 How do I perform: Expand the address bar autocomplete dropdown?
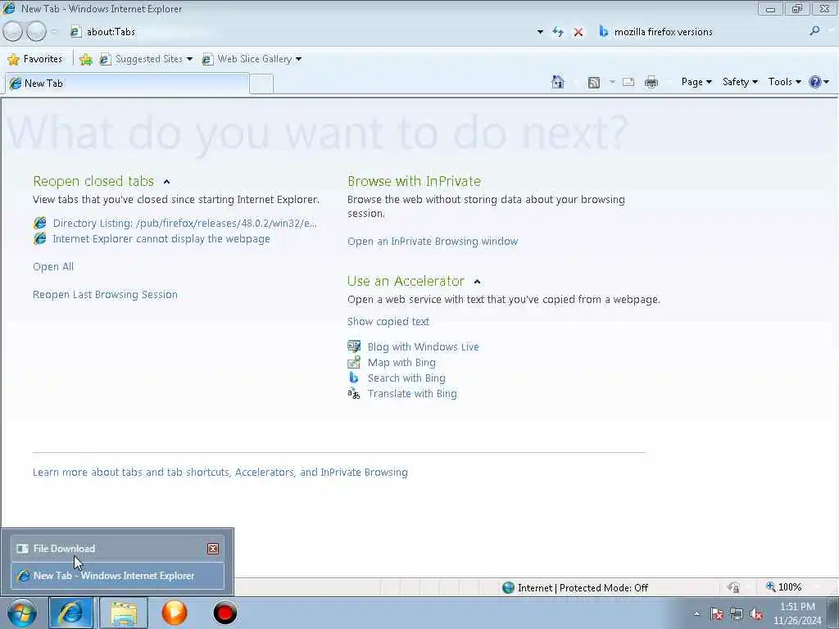(540, 32)
